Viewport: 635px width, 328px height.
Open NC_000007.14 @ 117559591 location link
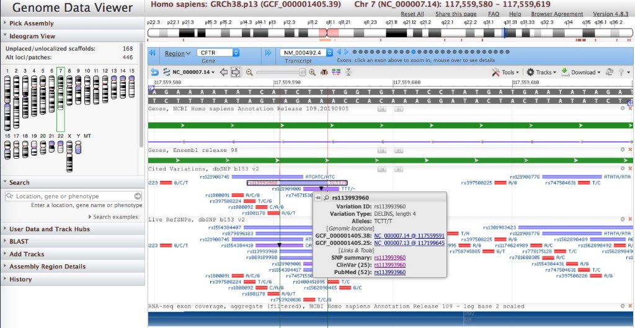tap(409, 236)
